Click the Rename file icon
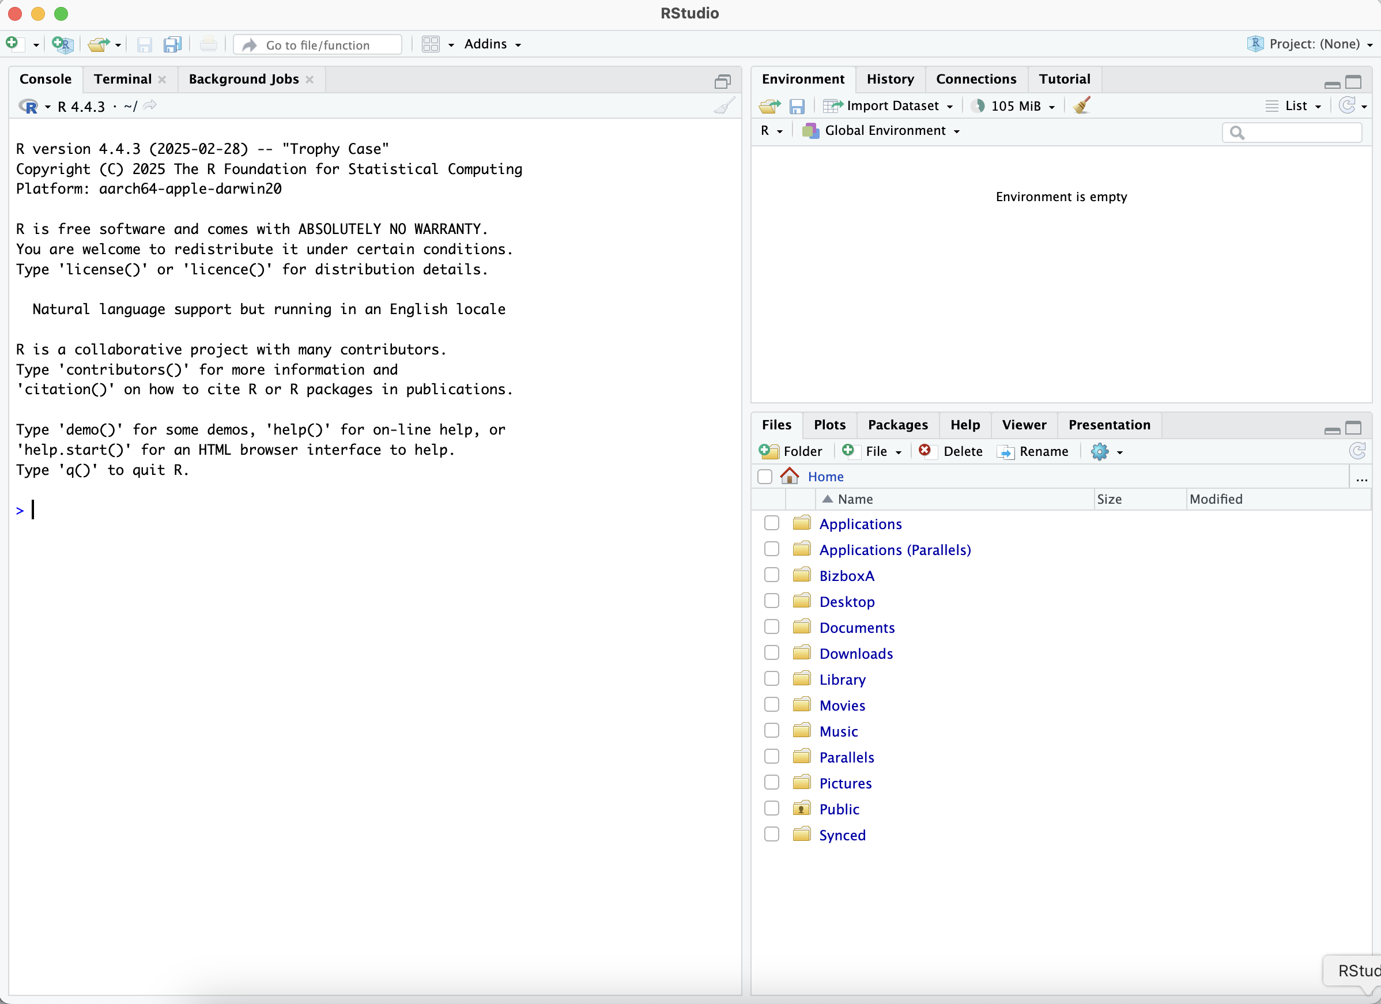This screenshot has height=1004, width=1381. tap(1005, 452)
